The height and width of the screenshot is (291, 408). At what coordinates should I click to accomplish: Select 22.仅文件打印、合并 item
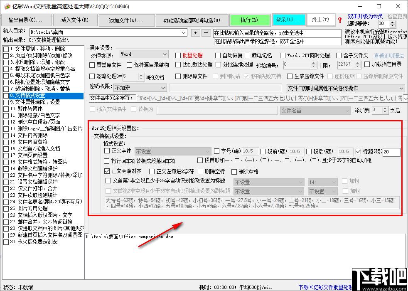point(34,188)
